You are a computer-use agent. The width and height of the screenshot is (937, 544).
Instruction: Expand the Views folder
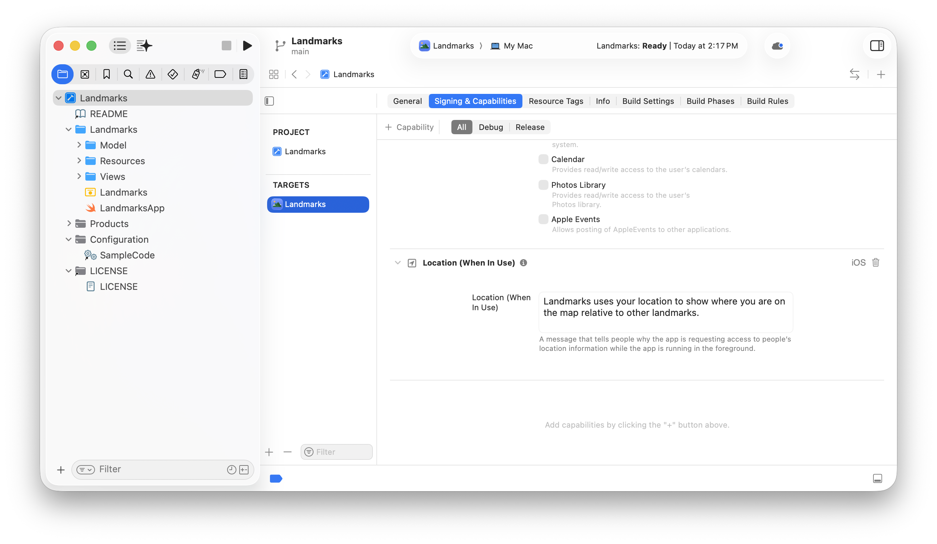click(x=79, y=176)
